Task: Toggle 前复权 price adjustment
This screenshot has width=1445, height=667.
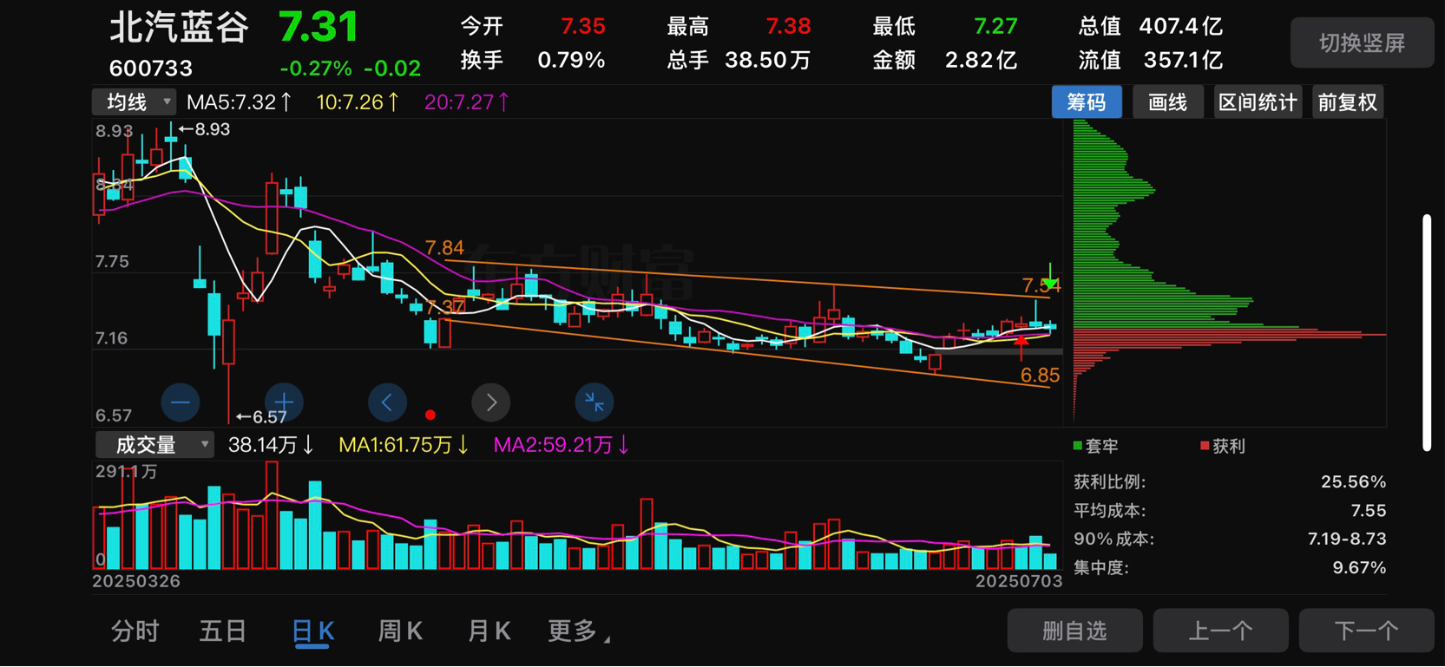Action: tap(1348, 102)
